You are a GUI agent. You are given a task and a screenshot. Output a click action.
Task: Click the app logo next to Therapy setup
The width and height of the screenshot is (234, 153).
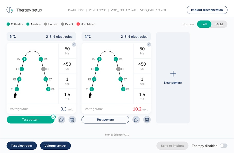pos(10,10)
